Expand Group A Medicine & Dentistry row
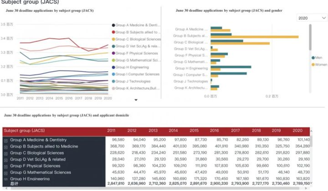The image size is (328, 191). pyautogui.click(x=6, y=141)
